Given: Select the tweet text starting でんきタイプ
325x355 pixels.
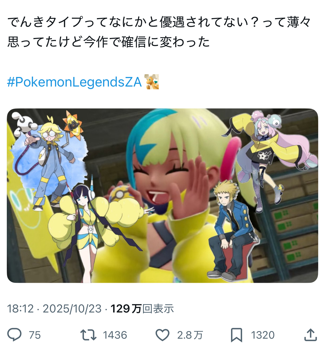Looking at the screenshot, I should pyautogui.click(x=159, y=32).
